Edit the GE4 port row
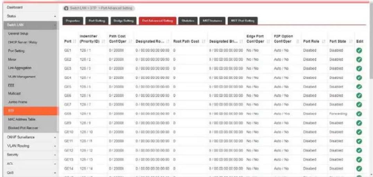 click(359, 77)
